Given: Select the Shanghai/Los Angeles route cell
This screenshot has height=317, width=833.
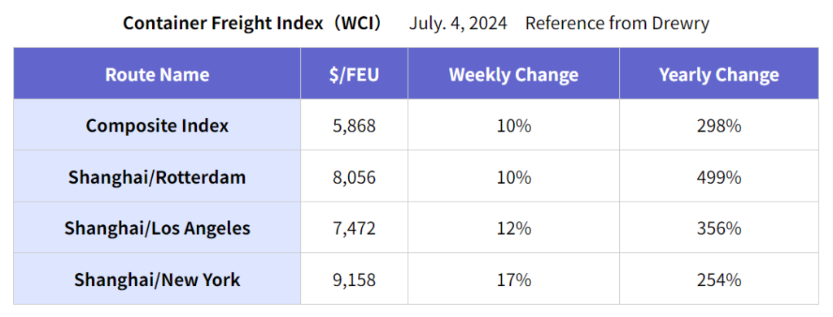Looking at the screenshot, I should click(157, 228).
